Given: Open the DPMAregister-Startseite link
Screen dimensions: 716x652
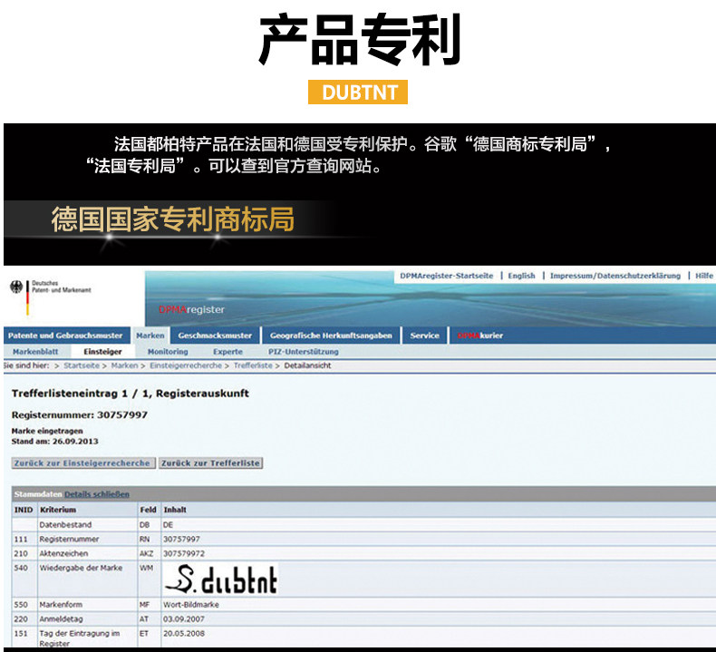Looking at the screenshot, I should pyautogui.click(x=447, y=276).
